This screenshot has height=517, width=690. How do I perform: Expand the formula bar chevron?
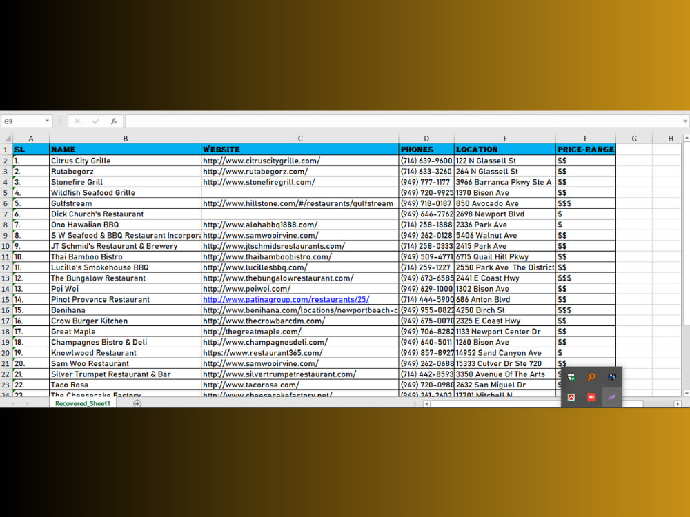pos(684,121)
